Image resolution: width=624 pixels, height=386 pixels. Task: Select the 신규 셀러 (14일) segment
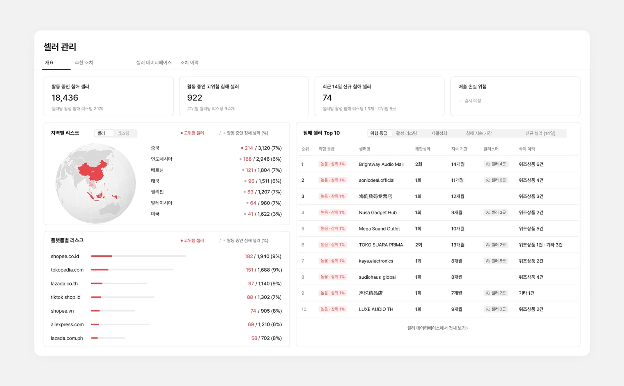(x=540, y=133)
